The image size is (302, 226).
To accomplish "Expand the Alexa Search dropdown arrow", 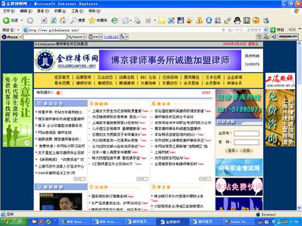I will click(85, 37).
